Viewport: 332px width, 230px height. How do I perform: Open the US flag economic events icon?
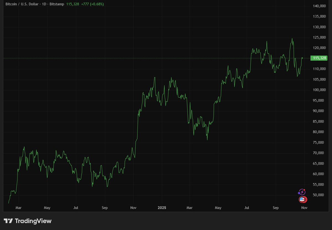(302, 199)
